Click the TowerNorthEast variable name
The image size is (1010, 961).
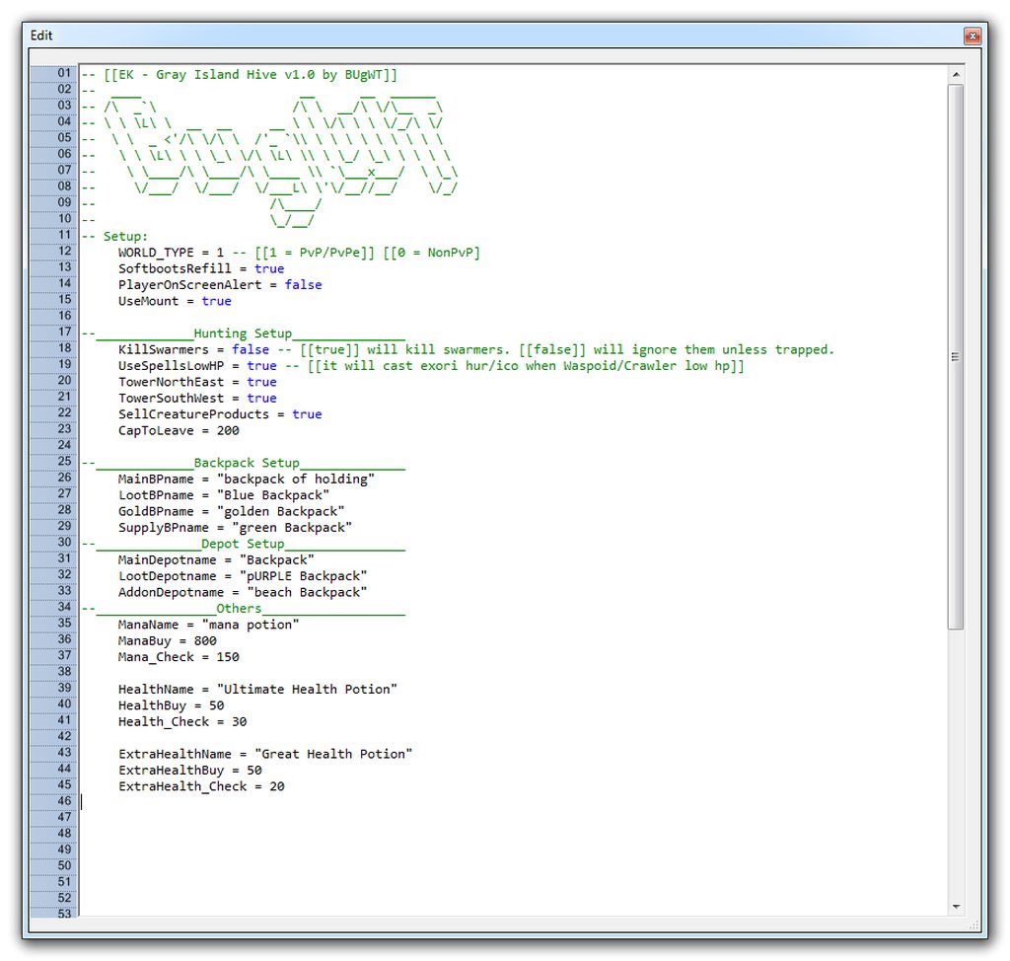pos(171,382)
